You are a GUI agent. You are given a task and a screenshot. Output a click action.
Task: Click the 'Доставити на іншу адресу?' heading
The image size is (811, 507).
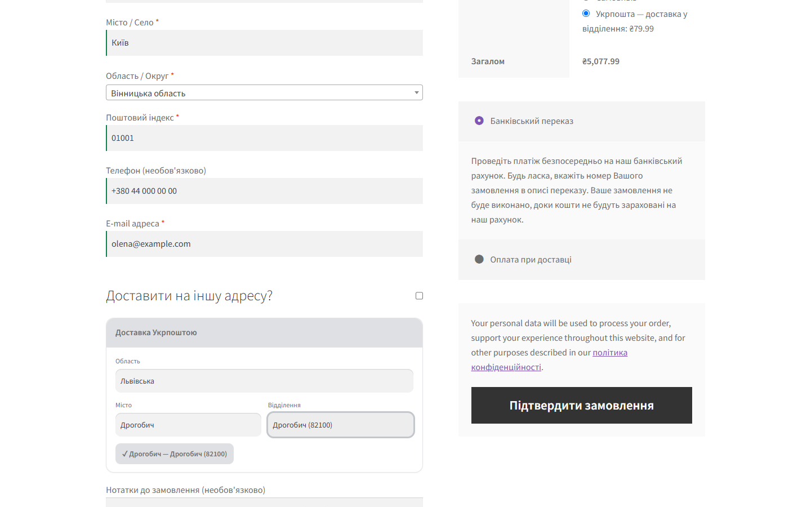pos(189,296)
